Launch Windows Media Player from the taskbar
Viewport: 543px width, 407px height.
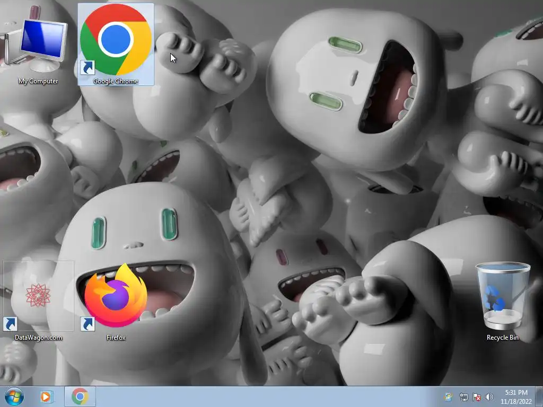tap(46, 396)
